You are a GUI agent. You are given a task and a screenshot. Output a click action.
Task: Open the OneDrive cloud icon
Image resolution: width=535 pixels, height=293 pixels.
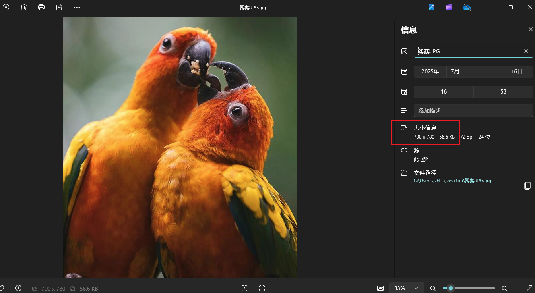click(467, 7)
